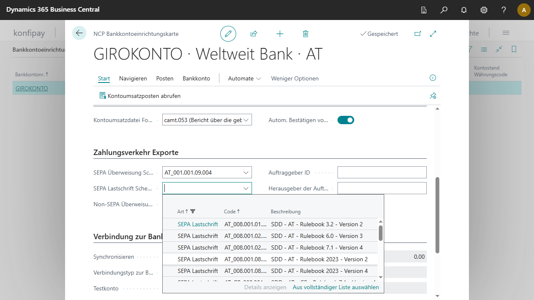Click Aus vollständiger Liste auswählen link
534x300 pixels.
[x=336, y=287]
